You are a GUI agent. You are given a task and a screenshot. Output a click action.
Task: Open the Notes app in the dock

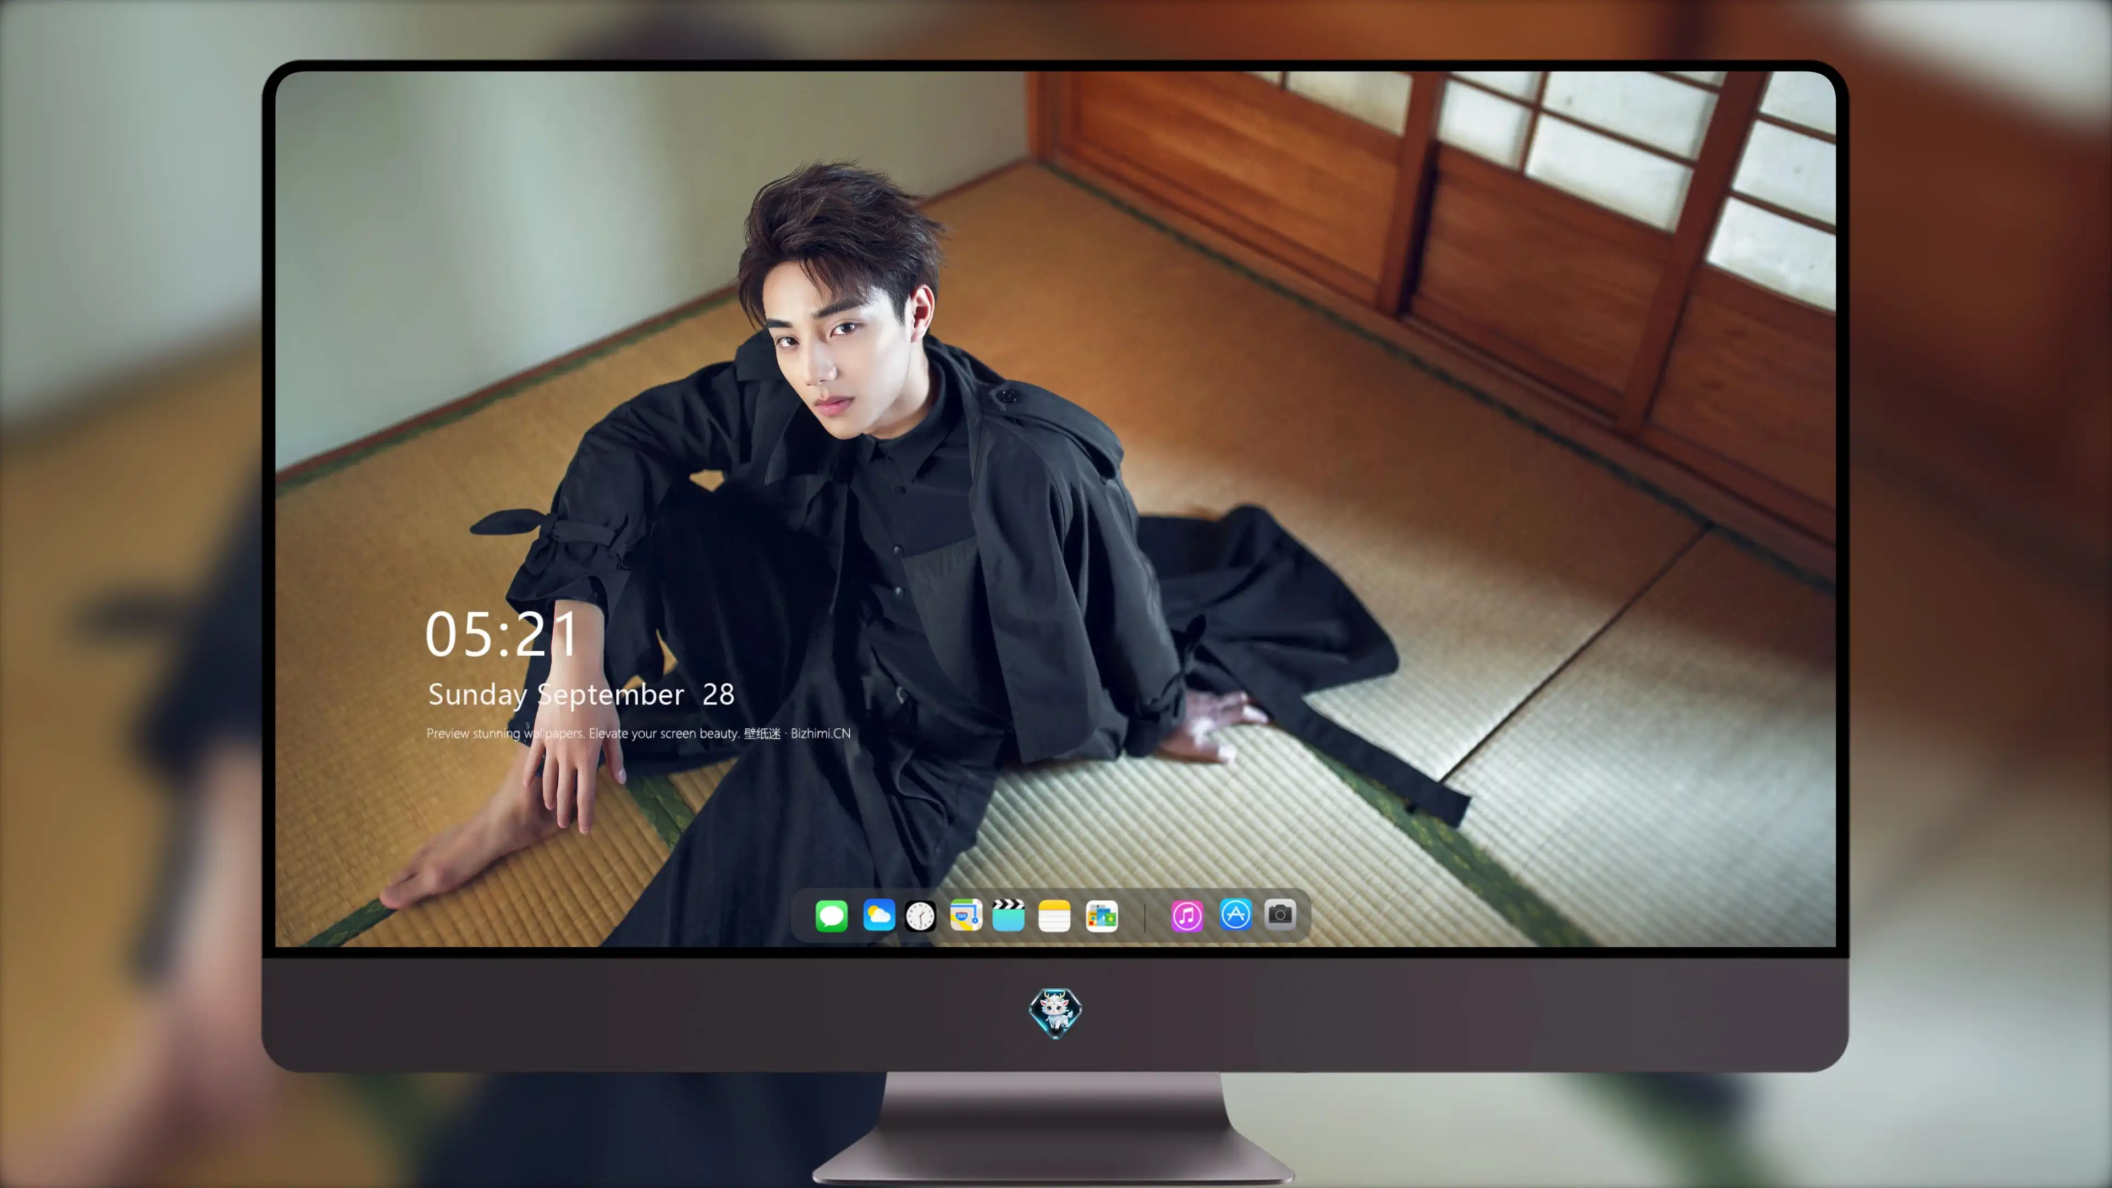click(x=1054, y=915)
